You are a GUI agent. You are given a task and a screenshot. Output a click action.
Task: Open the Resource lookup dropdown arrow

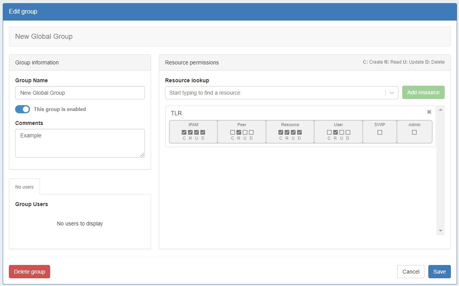pyautogui.click(x=391, y=93)
